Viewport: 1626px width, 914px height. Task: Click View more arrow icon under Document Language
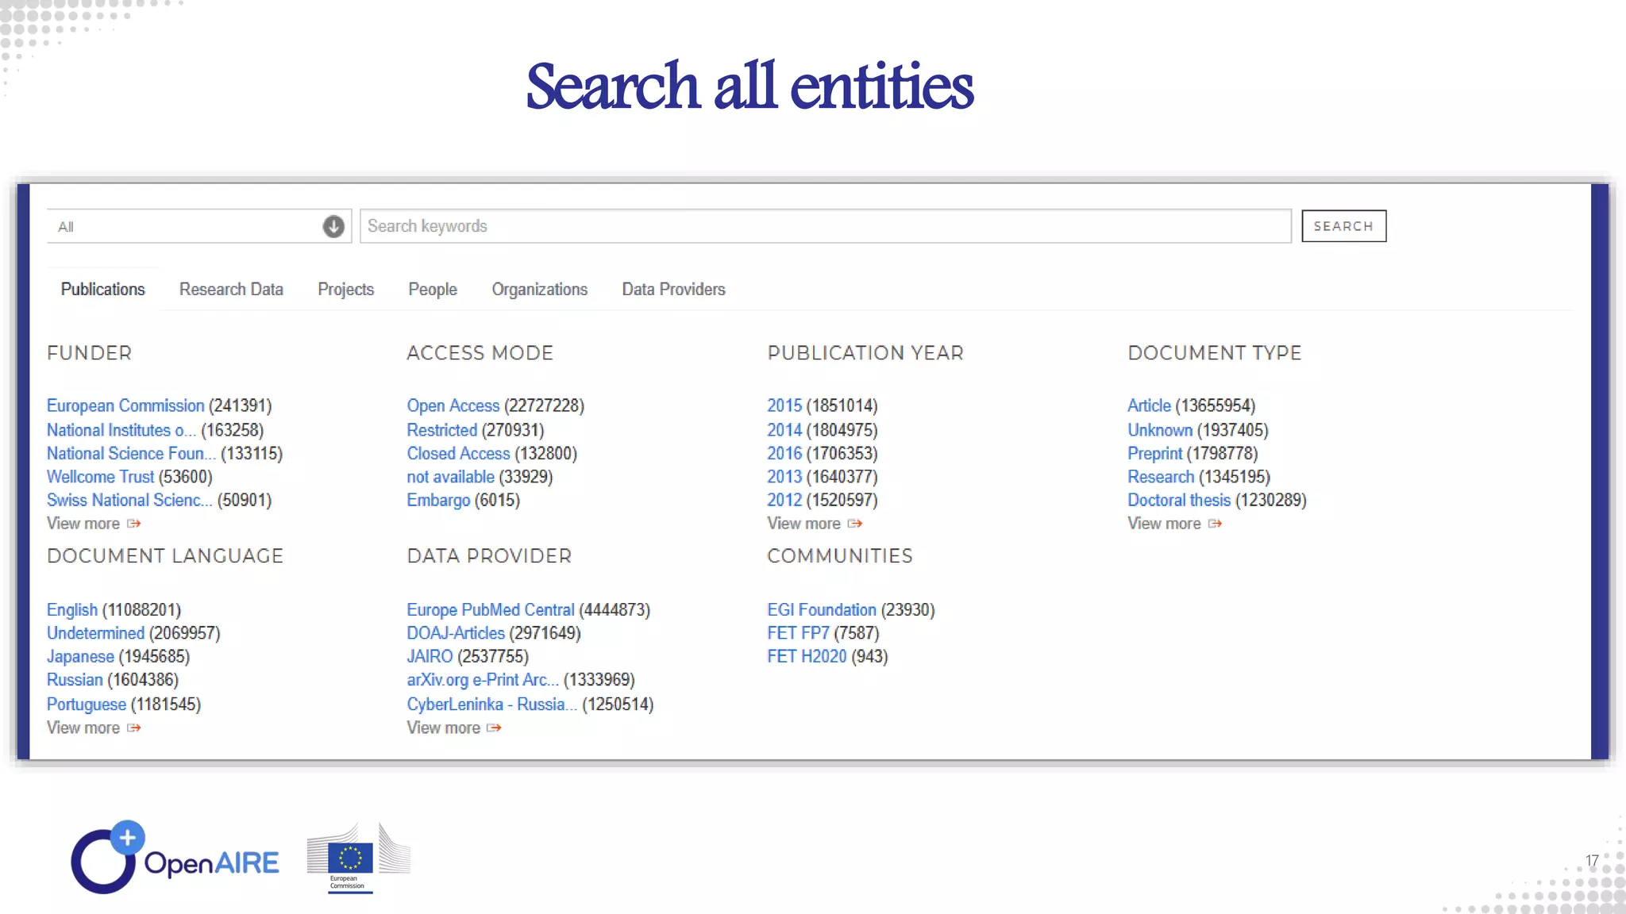point(134,728)
